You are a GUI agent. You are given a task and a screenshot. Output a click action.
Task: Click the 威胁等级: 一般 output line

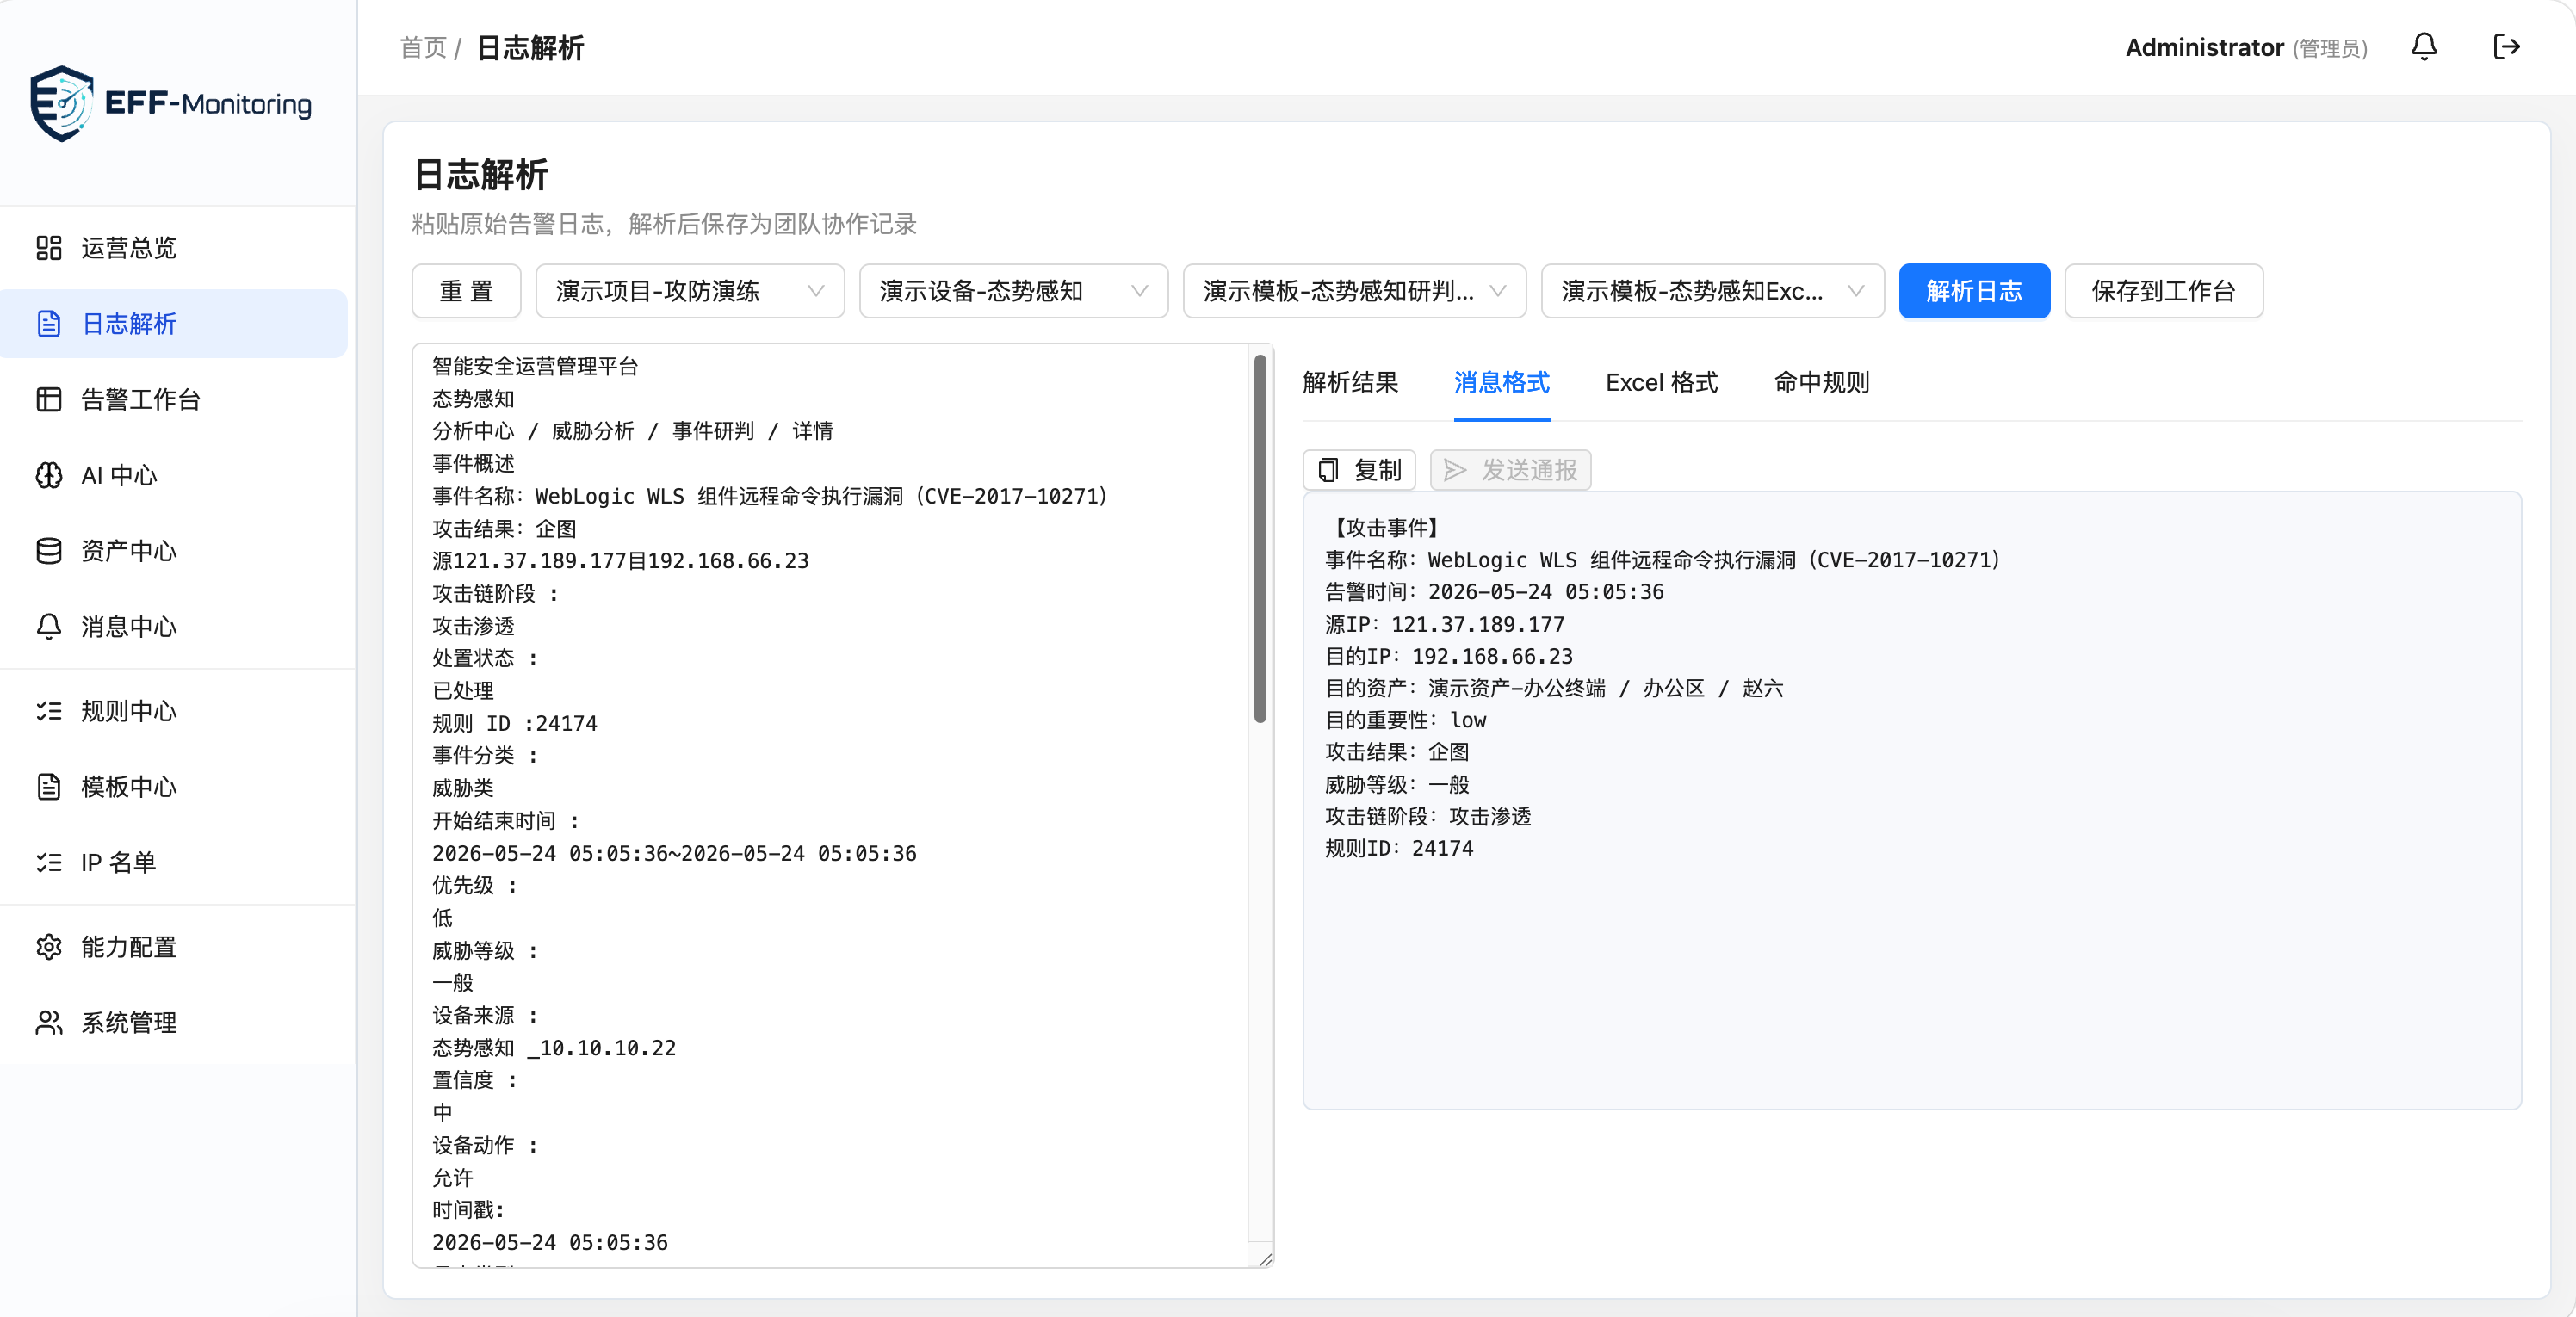click(1397, 784)
